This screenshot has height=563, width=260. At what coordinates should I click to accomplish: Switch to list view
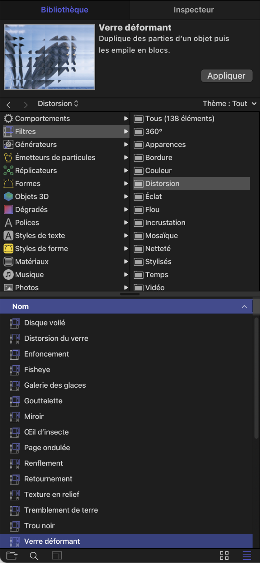pyautogui.click(x=247, y=556)
